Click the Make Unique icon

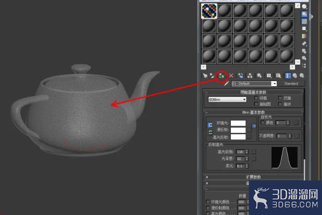click(250, 76)
